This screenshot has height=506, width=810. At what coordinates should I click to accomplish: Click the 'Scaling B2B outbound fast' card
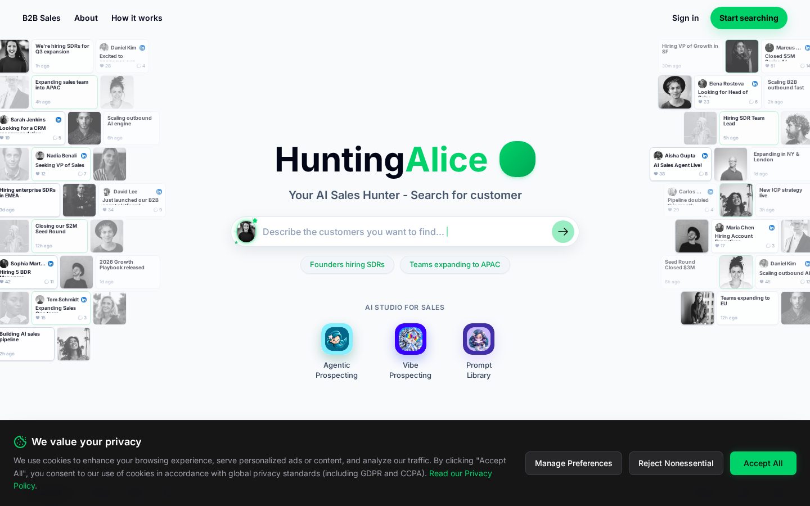click(x=787, y=92)
